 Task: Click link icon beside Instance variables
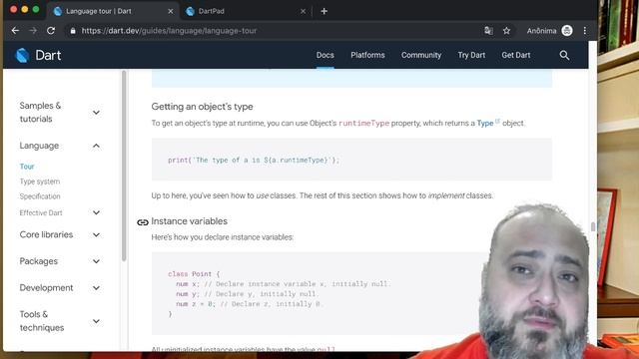pos(142,222)
